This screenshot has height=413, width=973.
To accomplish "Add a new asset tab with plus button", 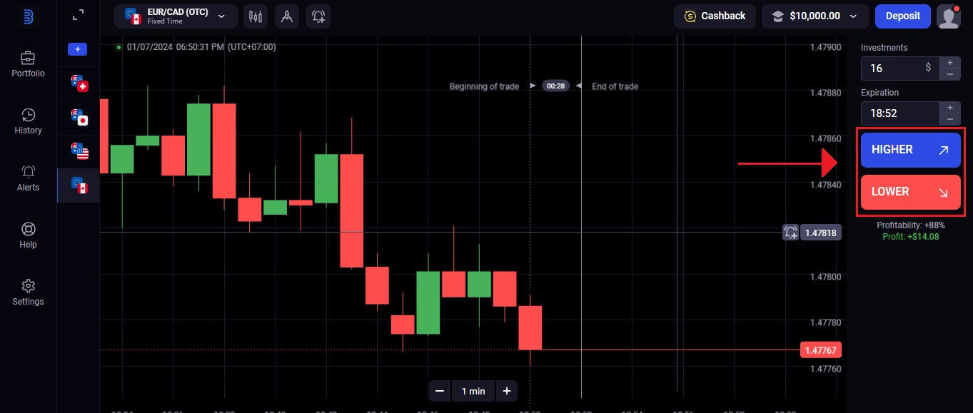I will click(78, 49).
